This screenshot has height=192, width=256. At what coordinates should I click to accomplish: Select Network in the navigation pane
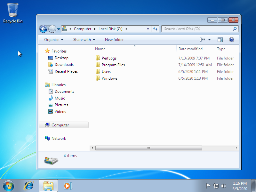click(59, 139)
